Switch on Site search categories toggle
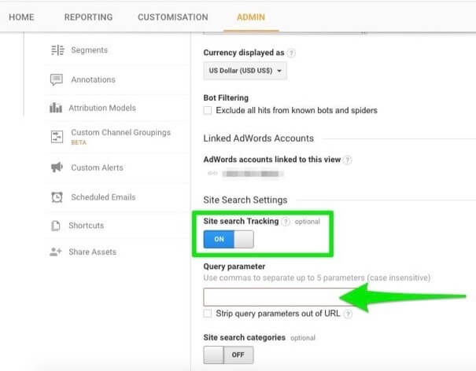The width and height of the screenshot is (476, 371). [x=228, y=356]
